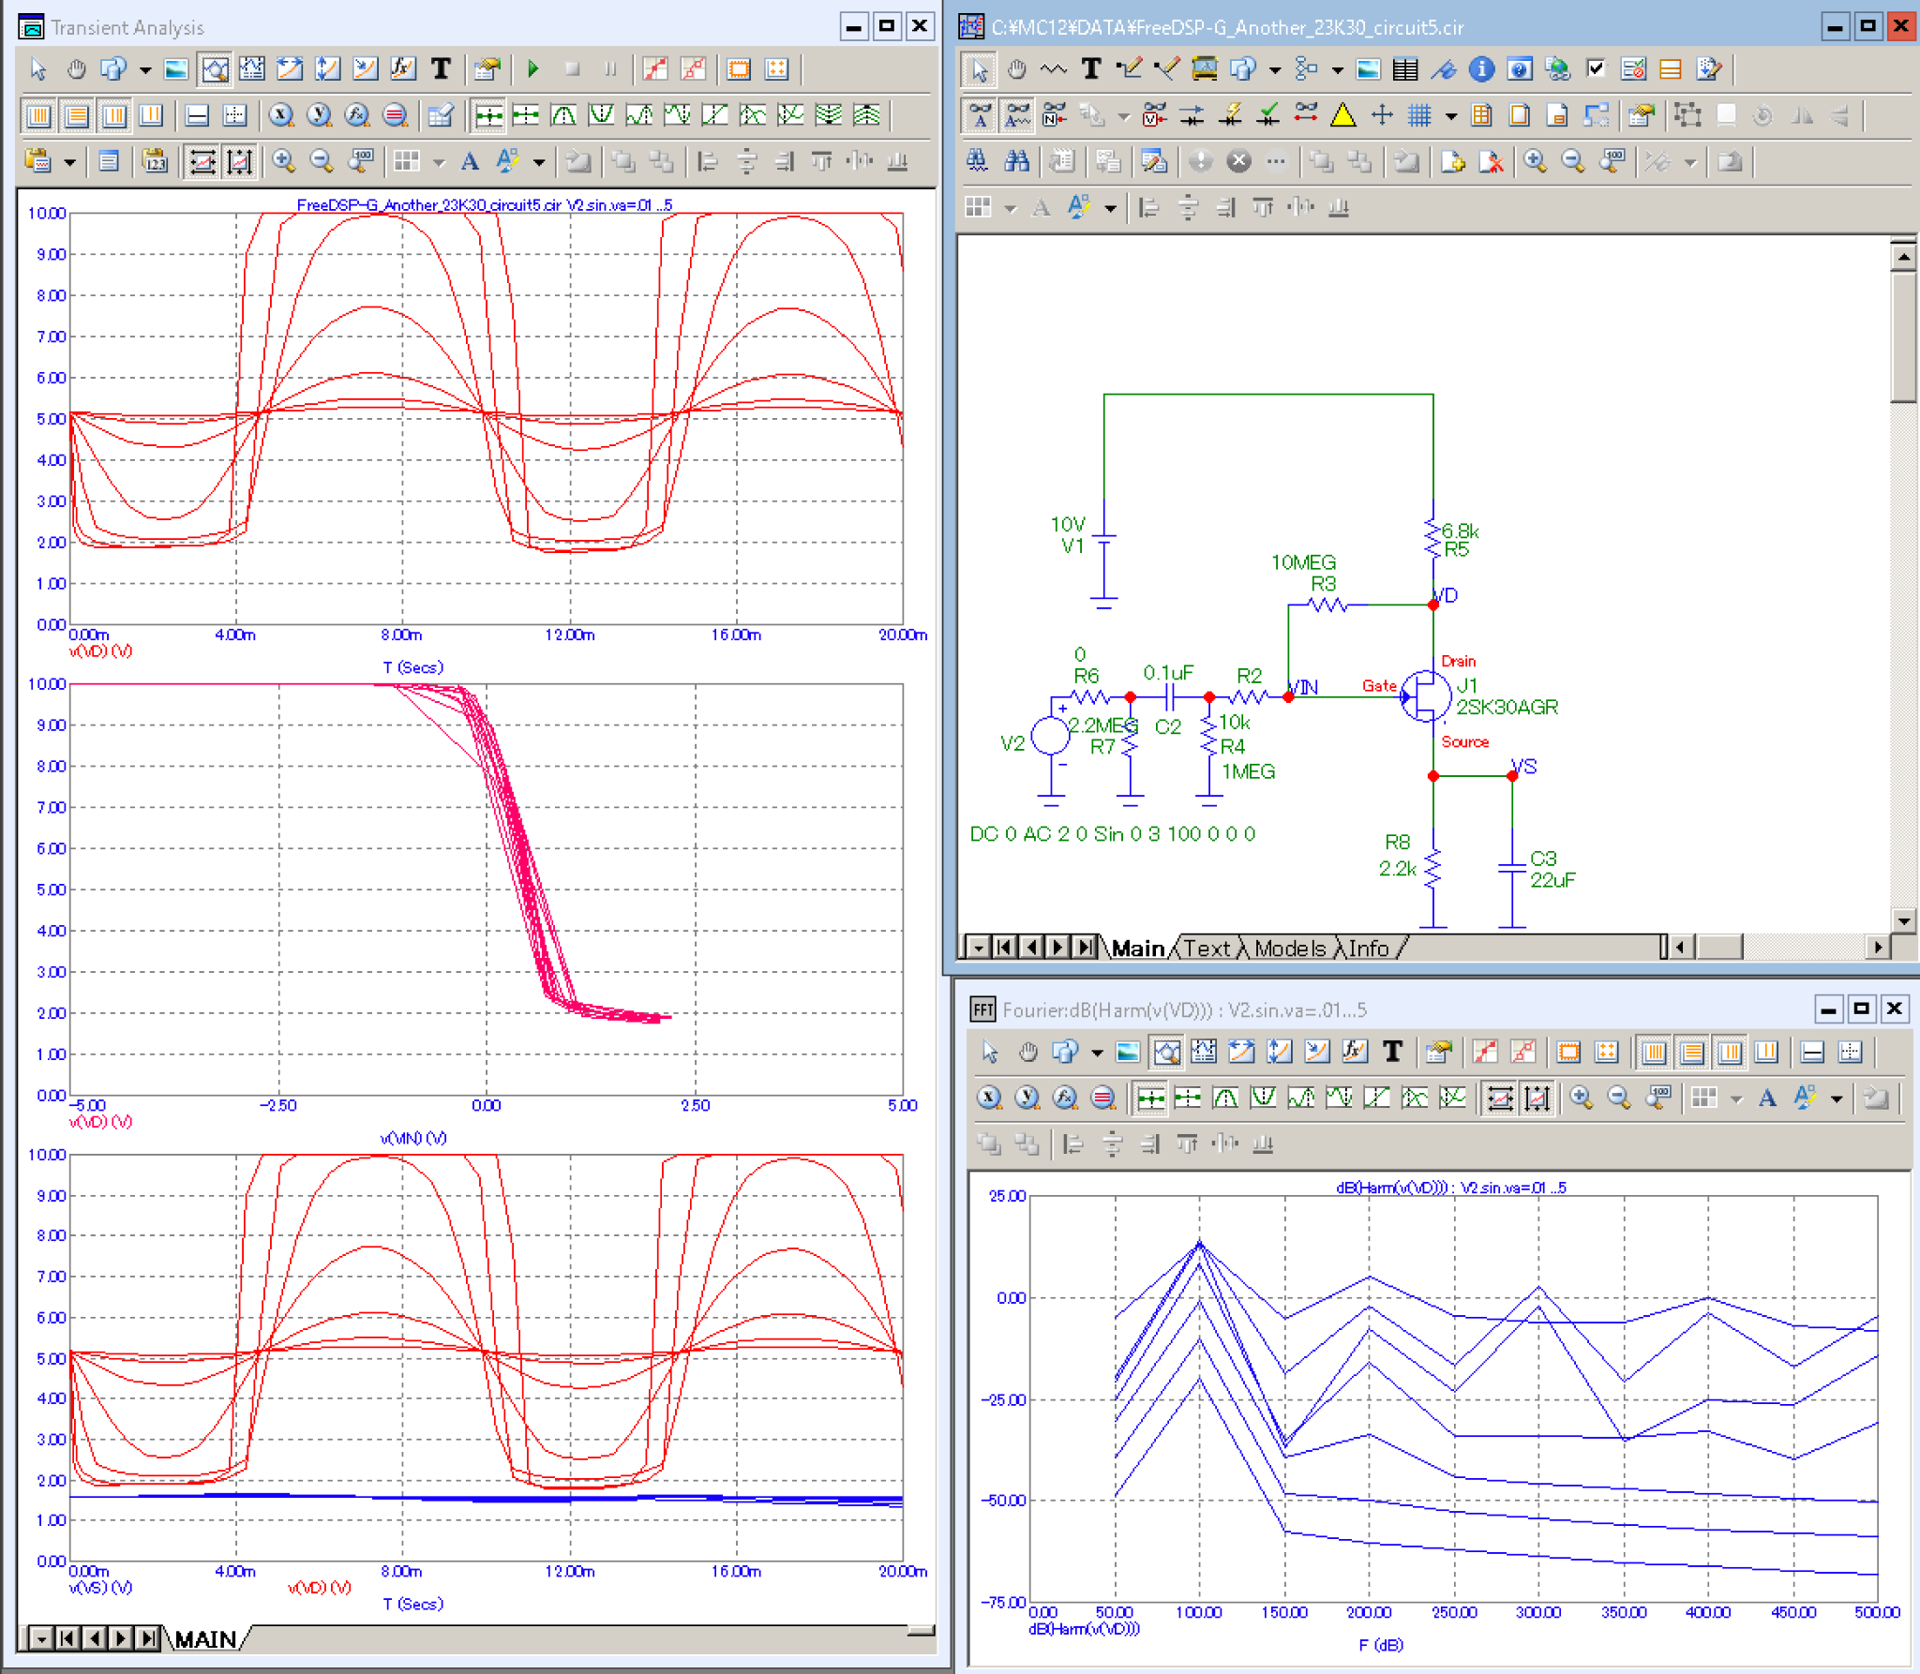The height and width of the screenshot is (1674, 1920).
Task: Click the Valley cursor function in Transient Analysis
Action: pyautogui.click(x=601, y=115)
